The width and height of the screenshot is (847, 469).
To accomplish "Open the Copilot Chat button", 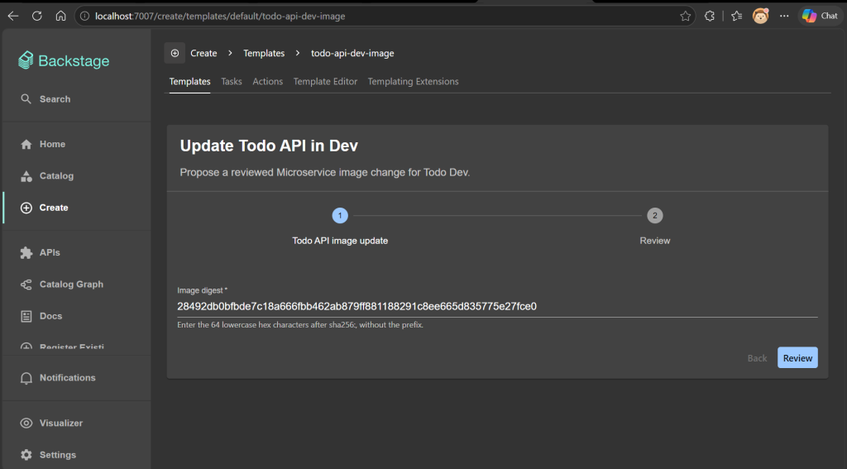I will click(x=820, y=17).
